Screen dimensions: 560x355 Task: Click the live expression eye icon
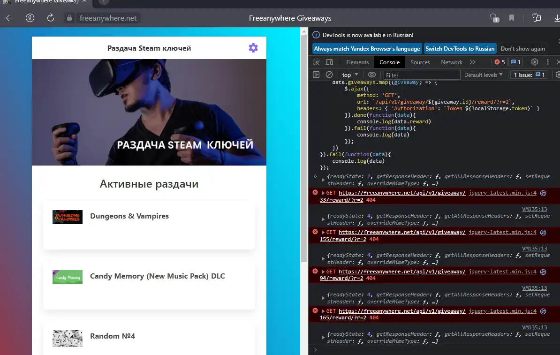tap(372, 75)
